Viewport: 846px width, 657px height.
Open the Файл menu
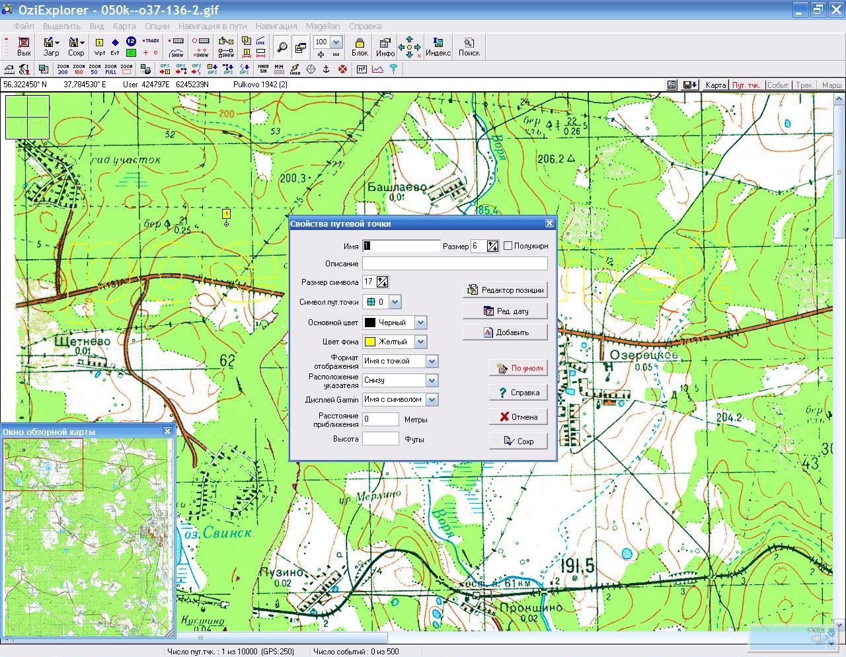point(23,26)
